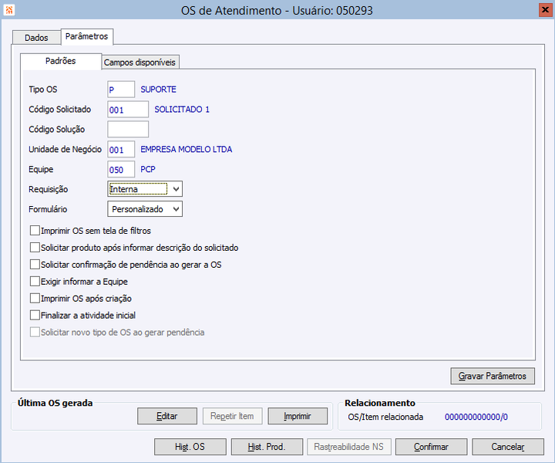Image resolution: width=555 pixels, height=463 pixels.
Task: Click the Gravar Parâmetros button
Action: pyautogui.click(x=493, y=376)
